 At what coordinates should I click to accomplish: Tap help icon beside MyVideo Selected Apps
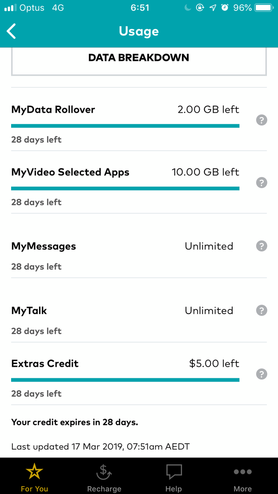pos(262,183)
